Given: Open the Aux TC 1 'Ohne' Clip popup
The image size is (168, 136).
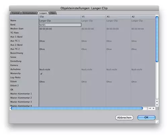Looking at the screenshot, I should point(42,41).
